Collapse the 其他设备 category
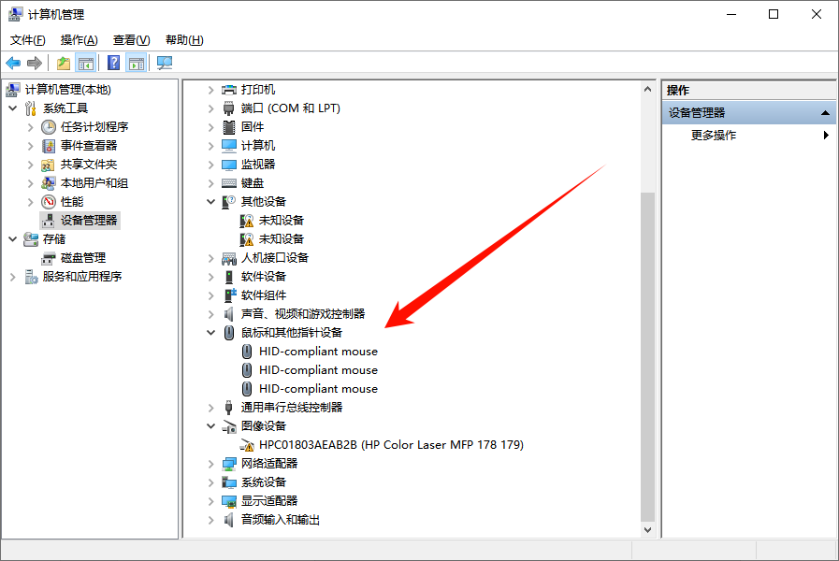The image size is (839, 561). point(211,202)
